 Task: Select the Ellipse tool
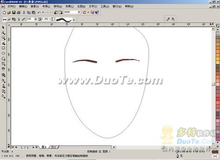click(3, 53)
